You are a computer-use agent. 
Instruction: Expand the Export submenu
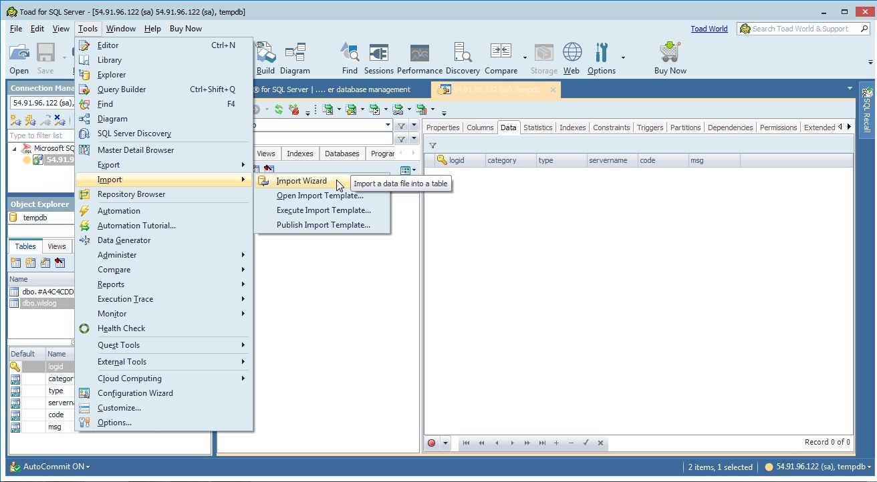(164, 165)
